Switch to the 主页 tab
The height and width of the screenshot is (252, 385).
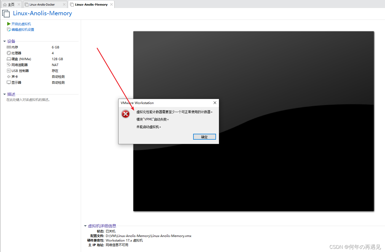(x=11, y=5)
